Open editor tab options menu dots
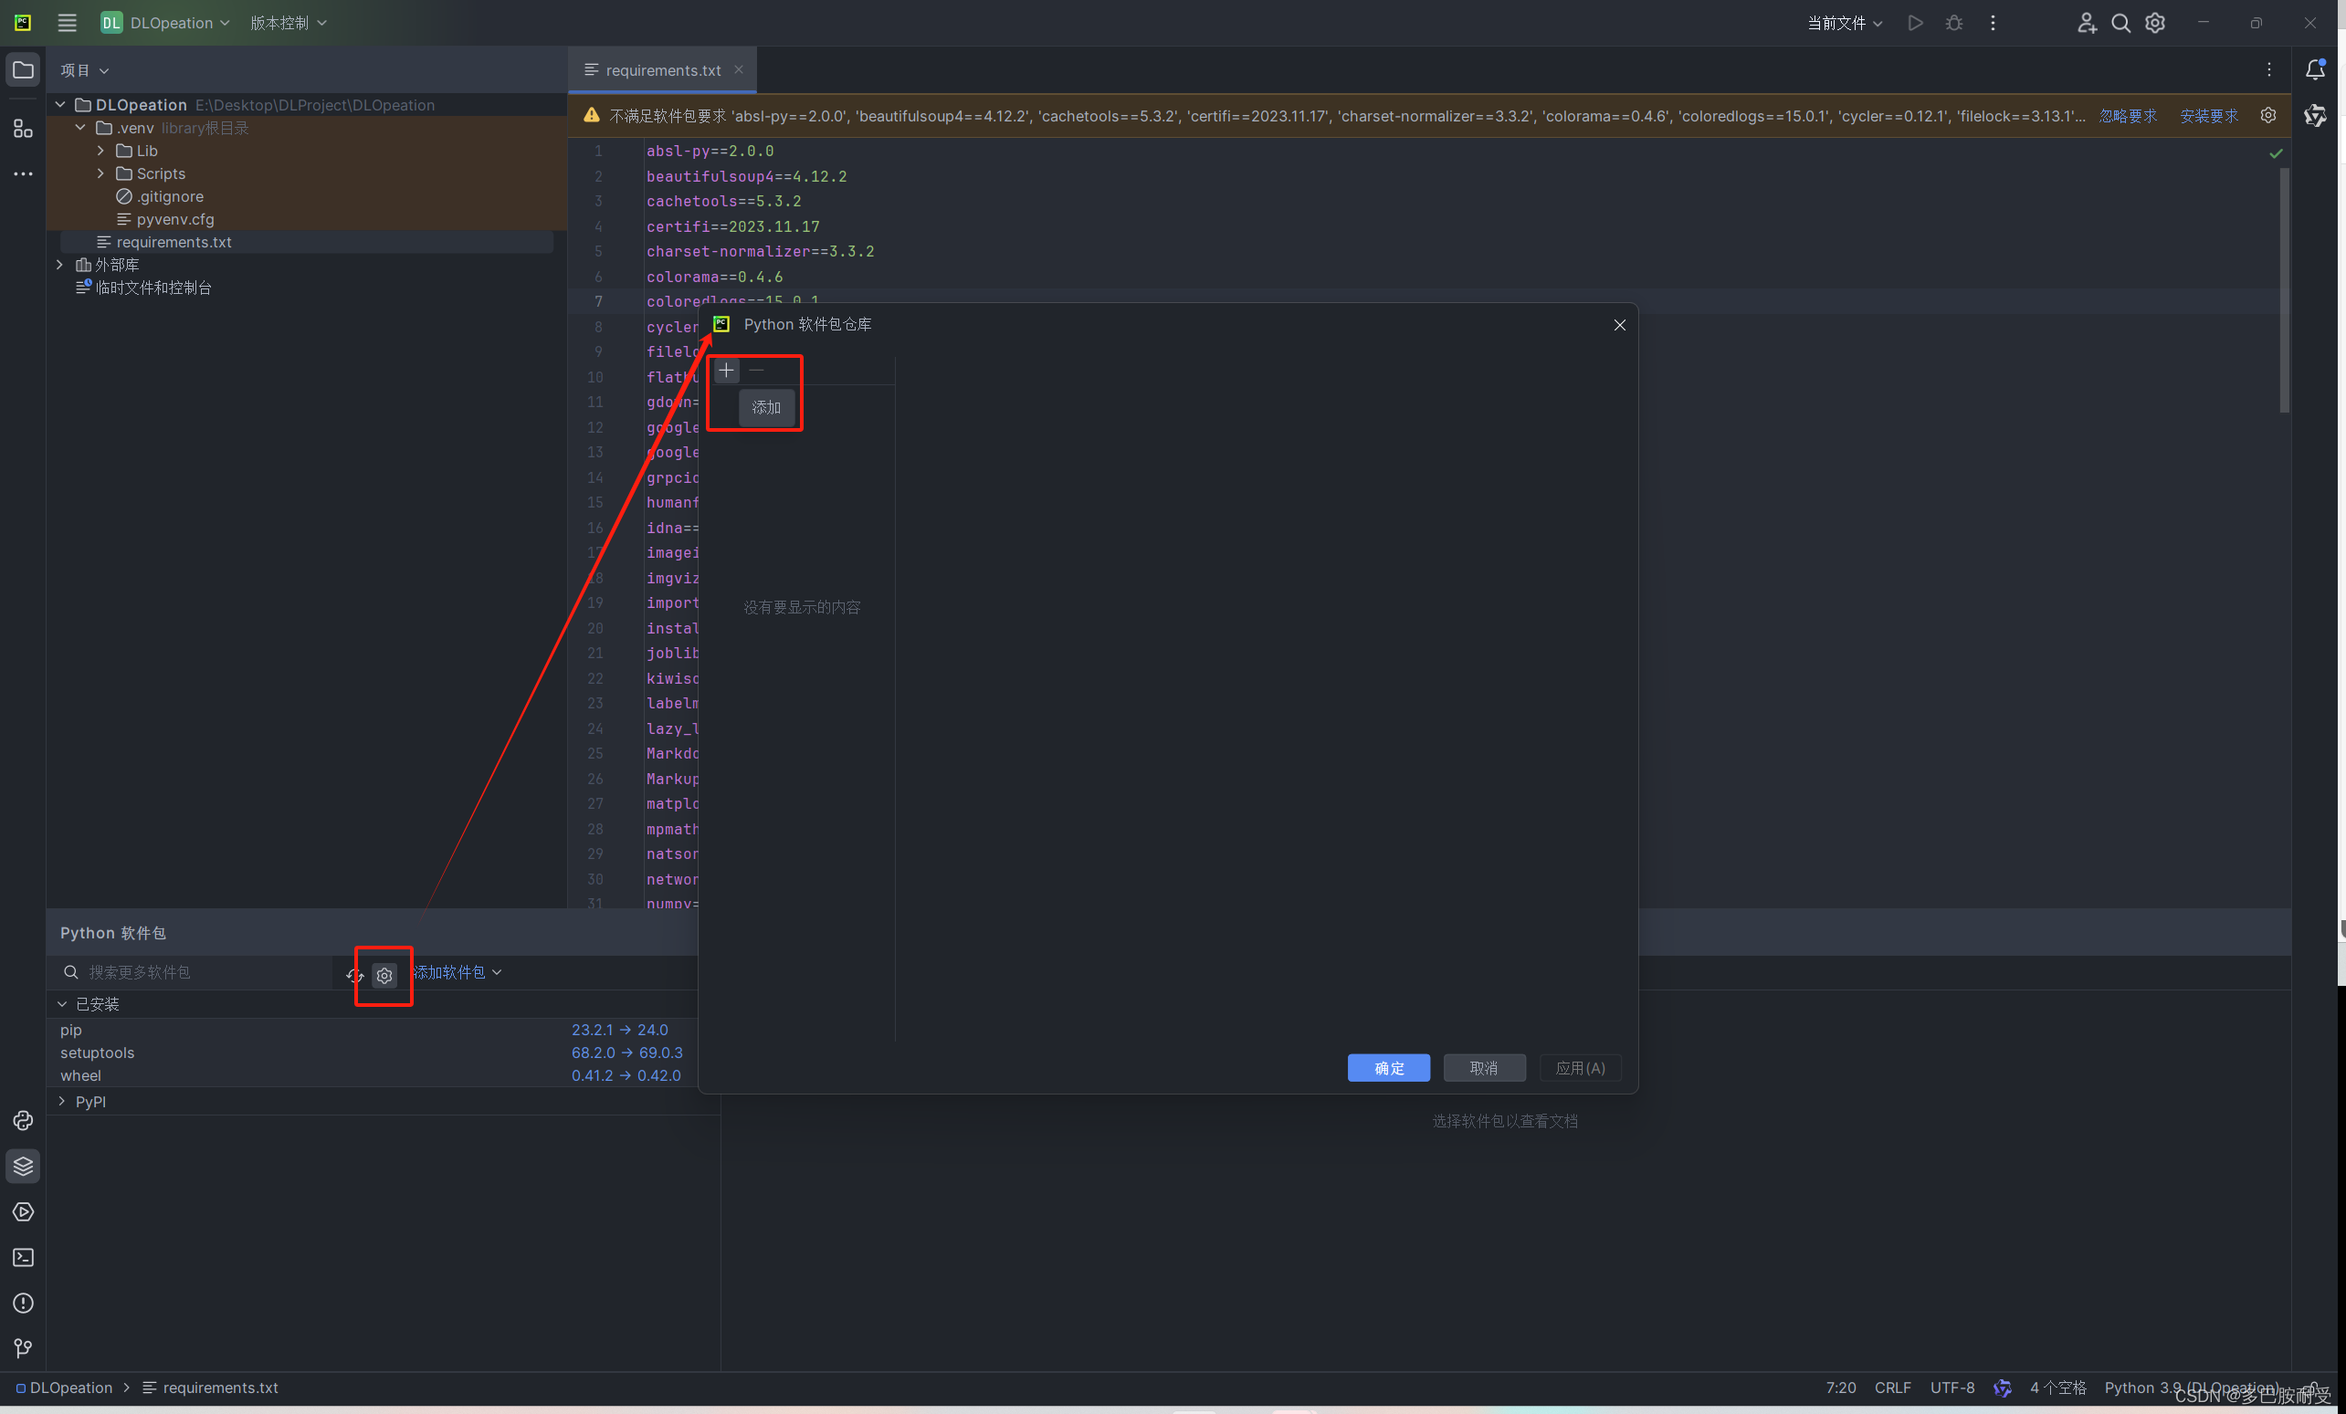Screen dimensions: 2346x1414 click(x=2269, y=69)
